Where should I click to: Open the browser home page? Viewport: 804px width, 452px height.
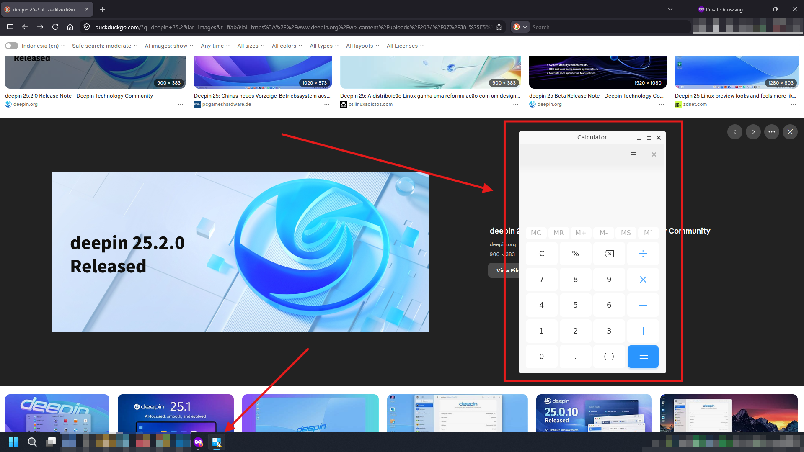pyautogui.click(x=70, y=27)
